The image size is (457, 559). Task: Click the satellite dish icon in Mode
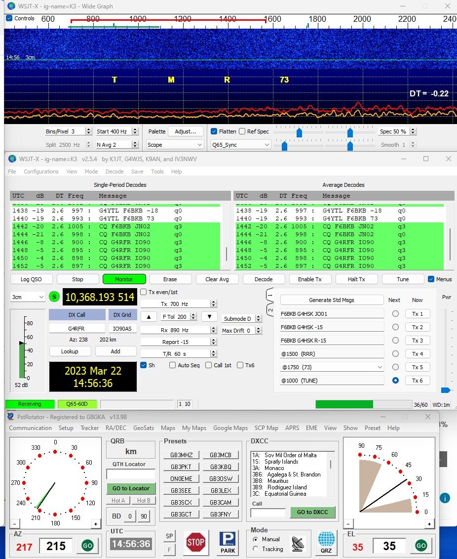(298, 544)
